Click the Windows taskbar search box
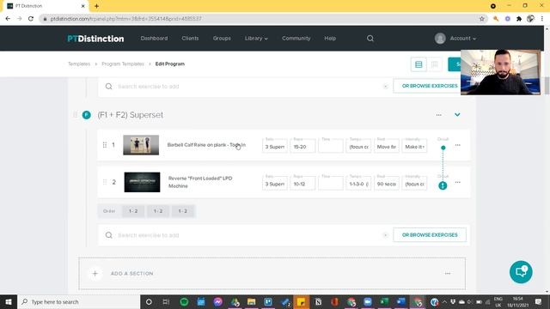This screenshot has height=309, width=550. (78, 301)
